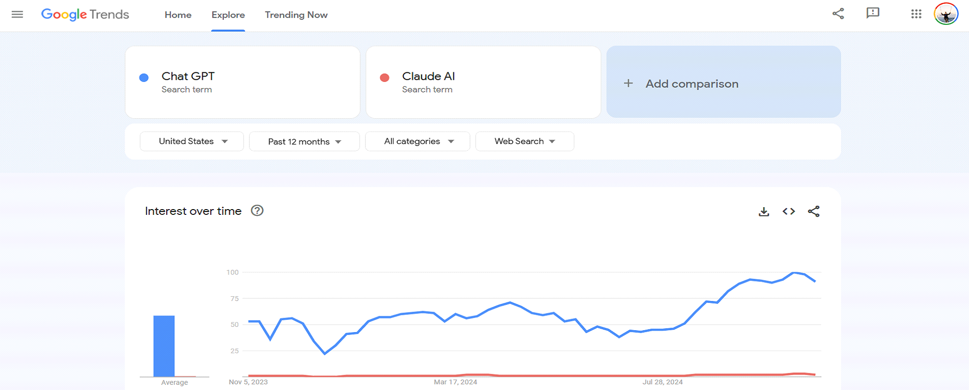Show help for Interest over time
Screen dimensions: 969x390
click(257, 211)
